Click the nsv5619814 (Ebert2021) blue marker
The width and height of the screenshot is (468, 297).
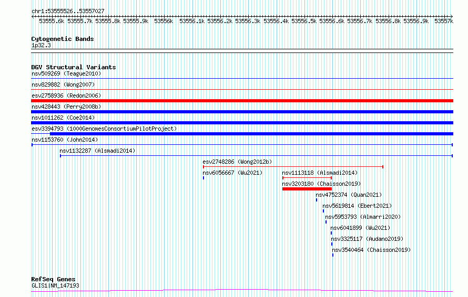pyautogui.click(x=323, y=211)
